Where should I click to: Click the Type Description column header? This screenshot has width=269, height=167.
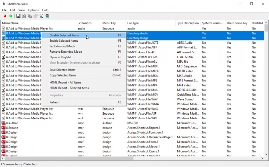click(188, 23)
